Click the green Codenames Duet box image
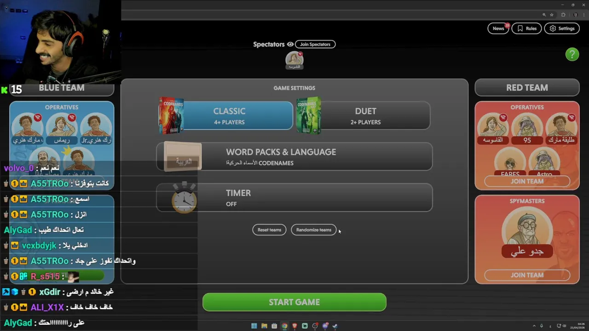Viewport: 589px width, 331px height. click(309, 115)
